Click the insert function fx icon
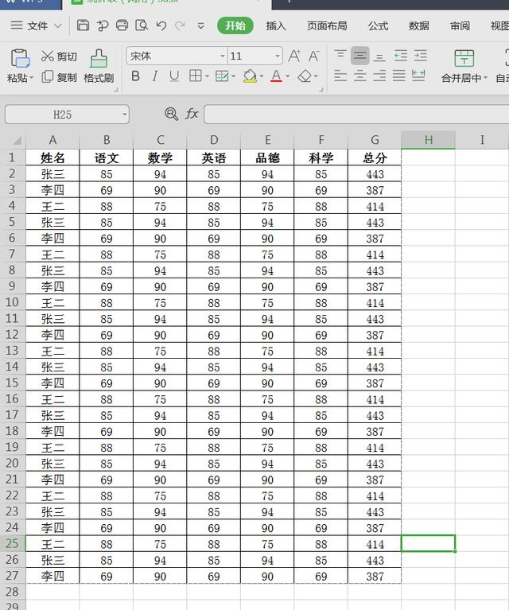 (x=192, y=115)
